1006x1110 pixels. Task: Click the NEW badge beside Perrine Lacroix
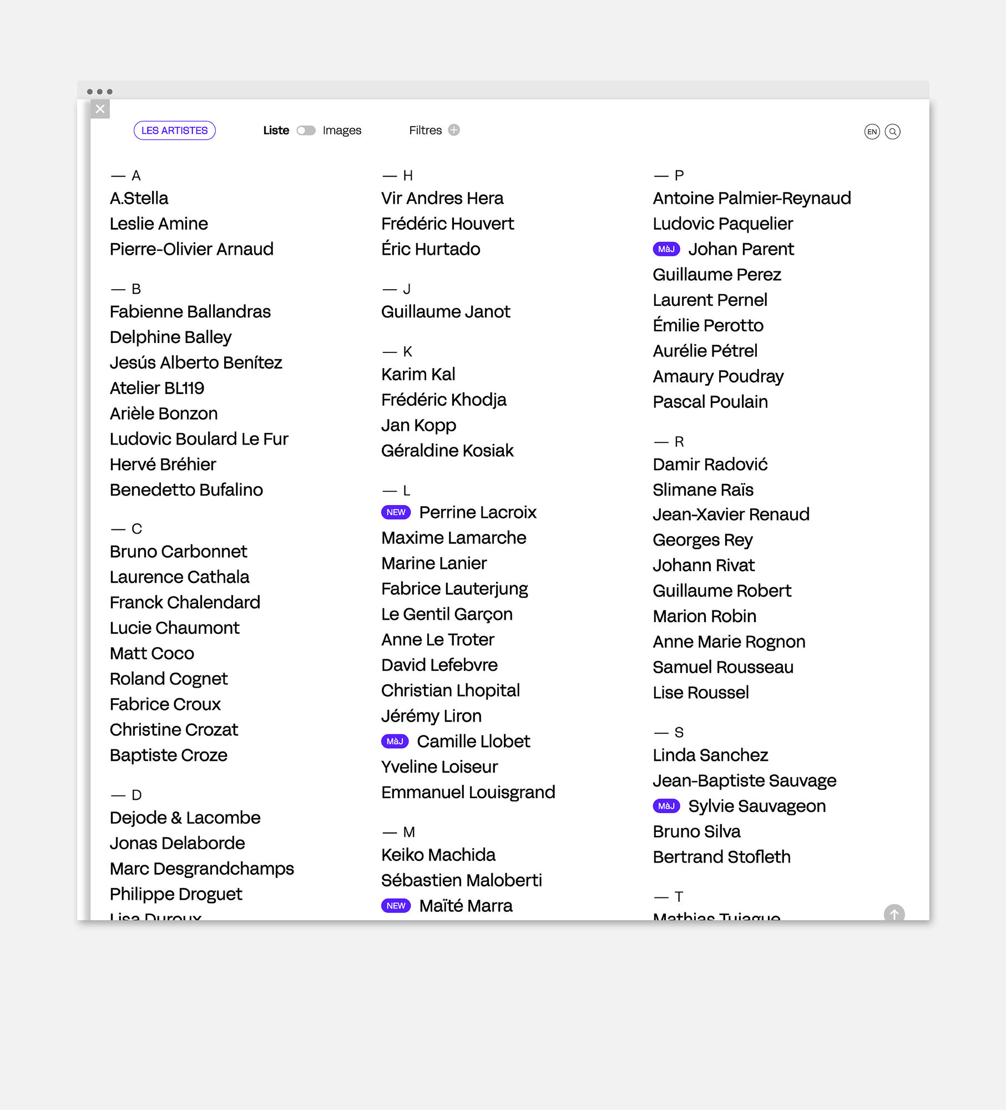tap(395, 512)
